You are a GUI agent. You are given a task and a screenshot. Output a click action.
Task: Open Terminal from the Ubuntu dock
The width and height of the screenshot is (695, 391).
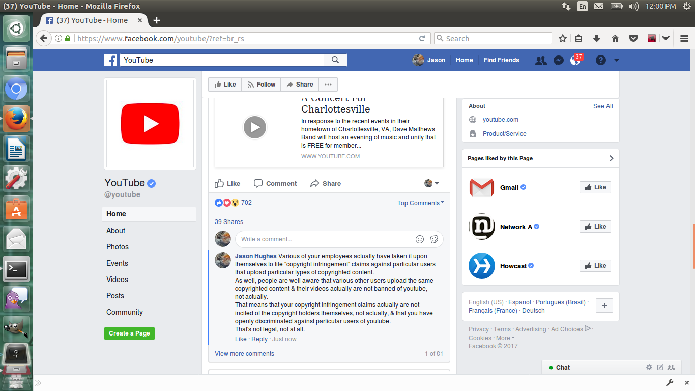click(x=16, y=269)
